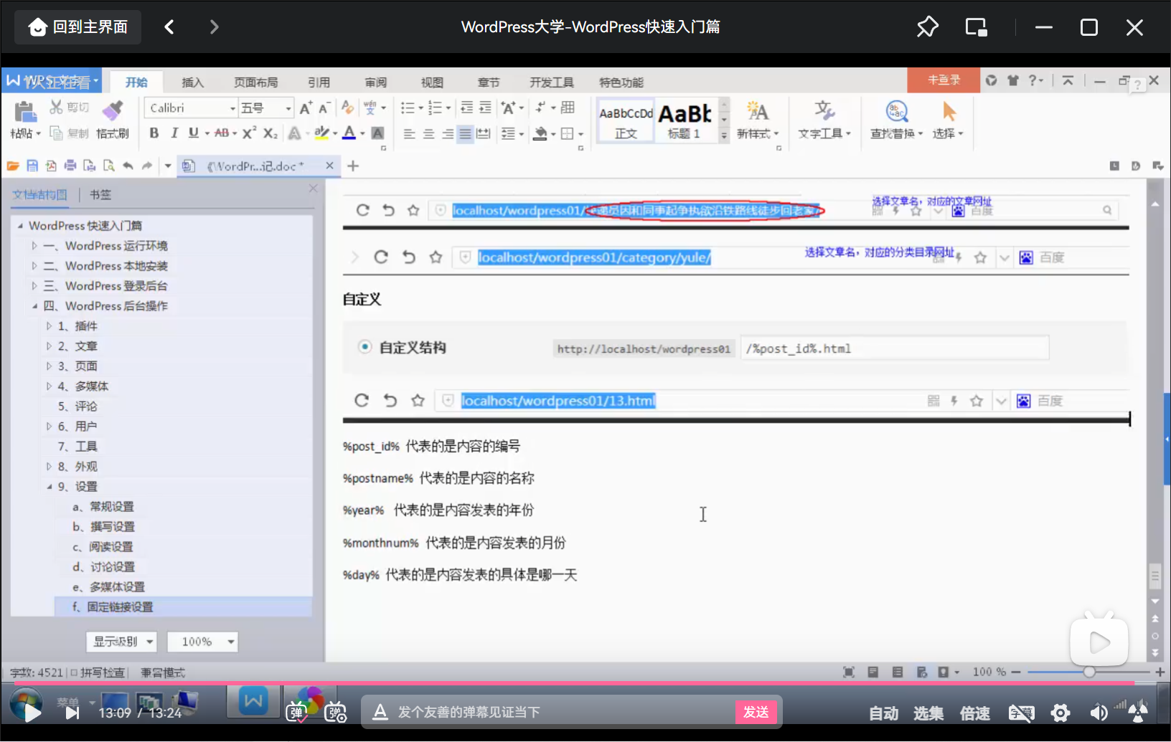Apply subscript formatting
The image size is (1171, 742).
[x=270, y=133]
